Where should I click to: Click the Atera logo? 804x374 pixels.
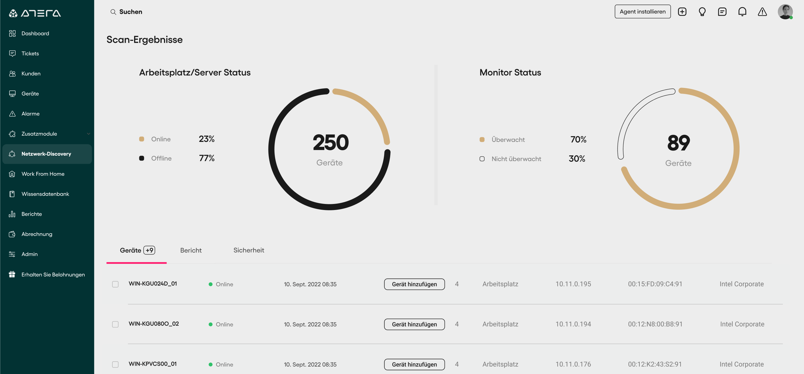[35, 13]
